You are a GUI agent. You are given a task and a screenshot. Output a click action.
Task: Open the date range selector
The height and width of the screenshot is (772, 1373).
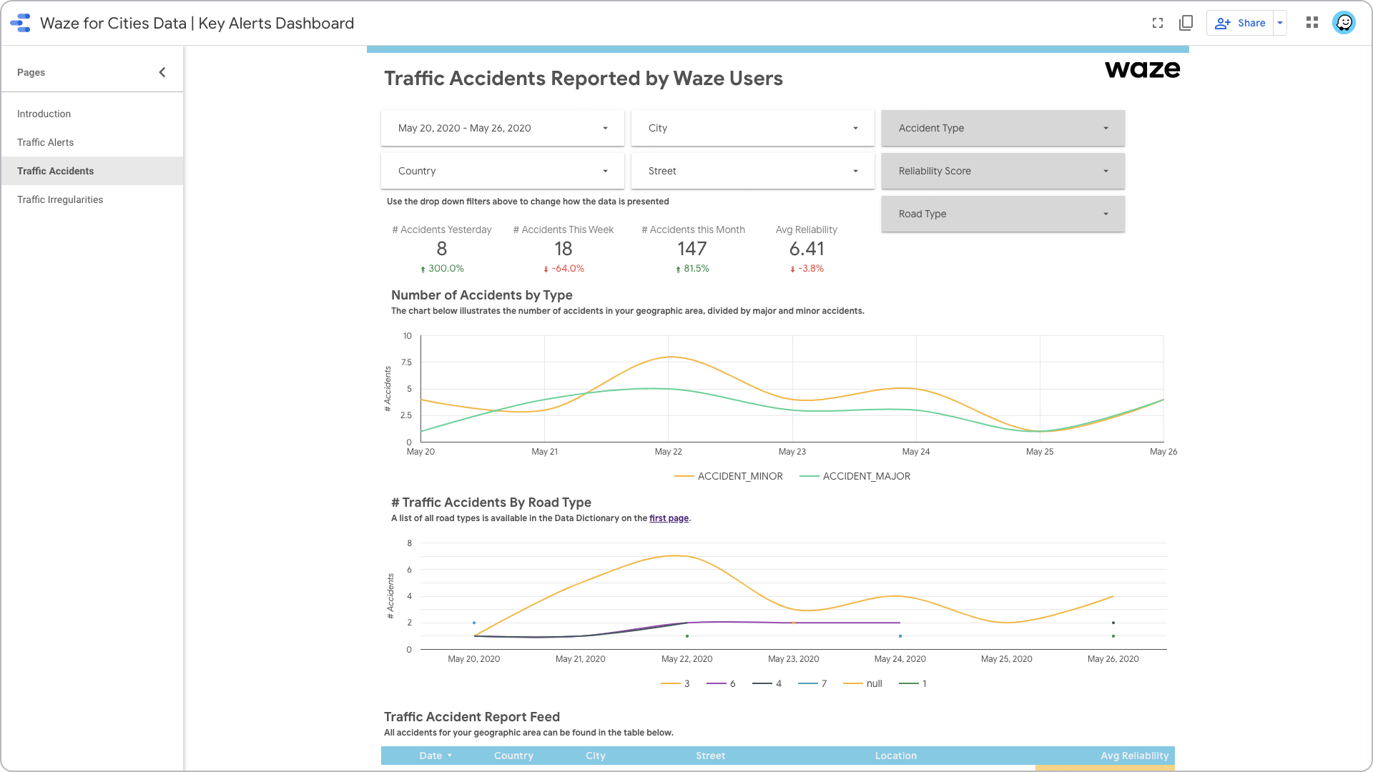[503, 128]
